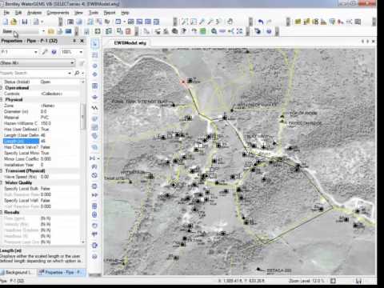Click the icon right of Show All dropdown
Viewport: 384px width, 288px height.
pos(82,63)
